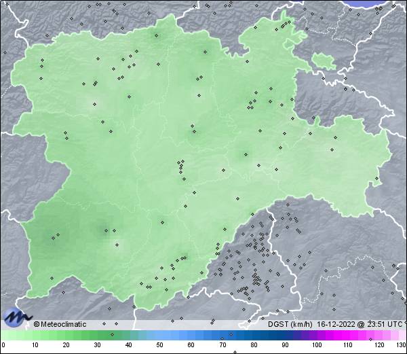
Task: Click the 100 scale label
Action: tap(317, 345)
